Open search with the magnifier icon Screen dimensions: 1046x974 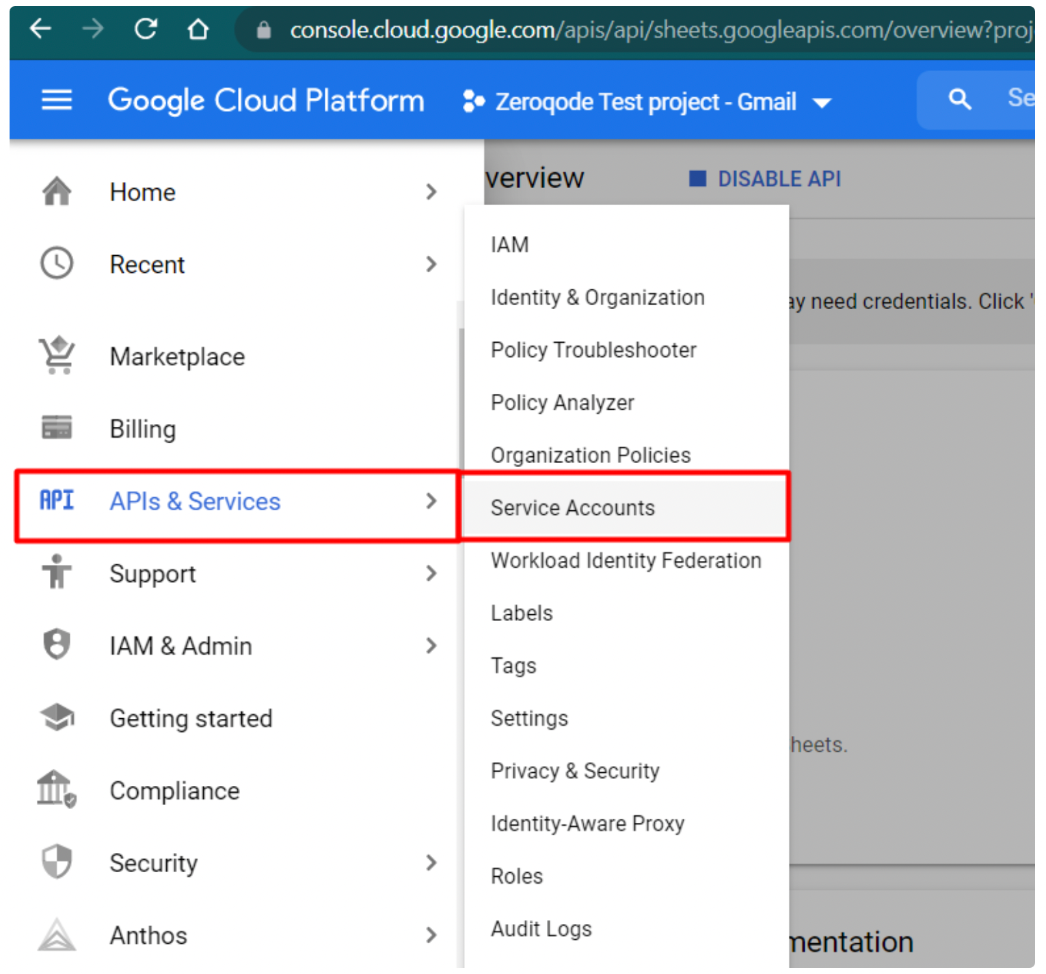960,100
